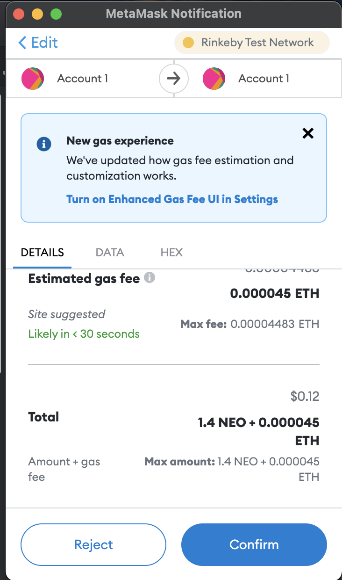The width and height of the screenshot is (342, 580).
Task: Click the Rinkeby Test Network badge
Action: pyautogui.click(x=252, y=43)
